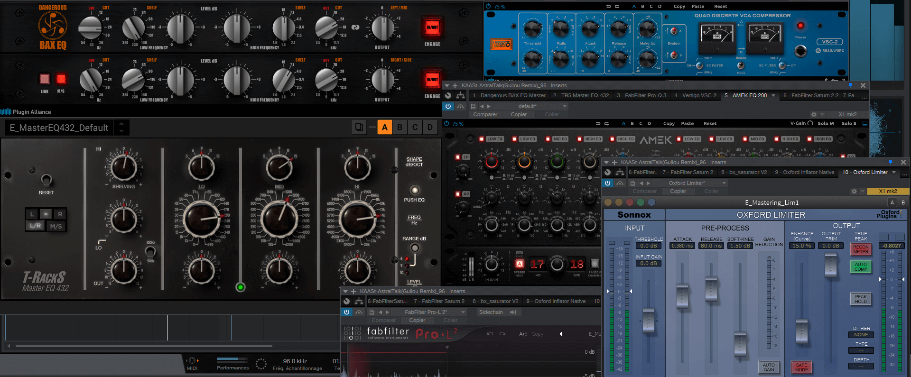Viewport: 911px width, 377px height.
Task: Click the Pro-L 2 window bypass power icon
Action: 346,312
